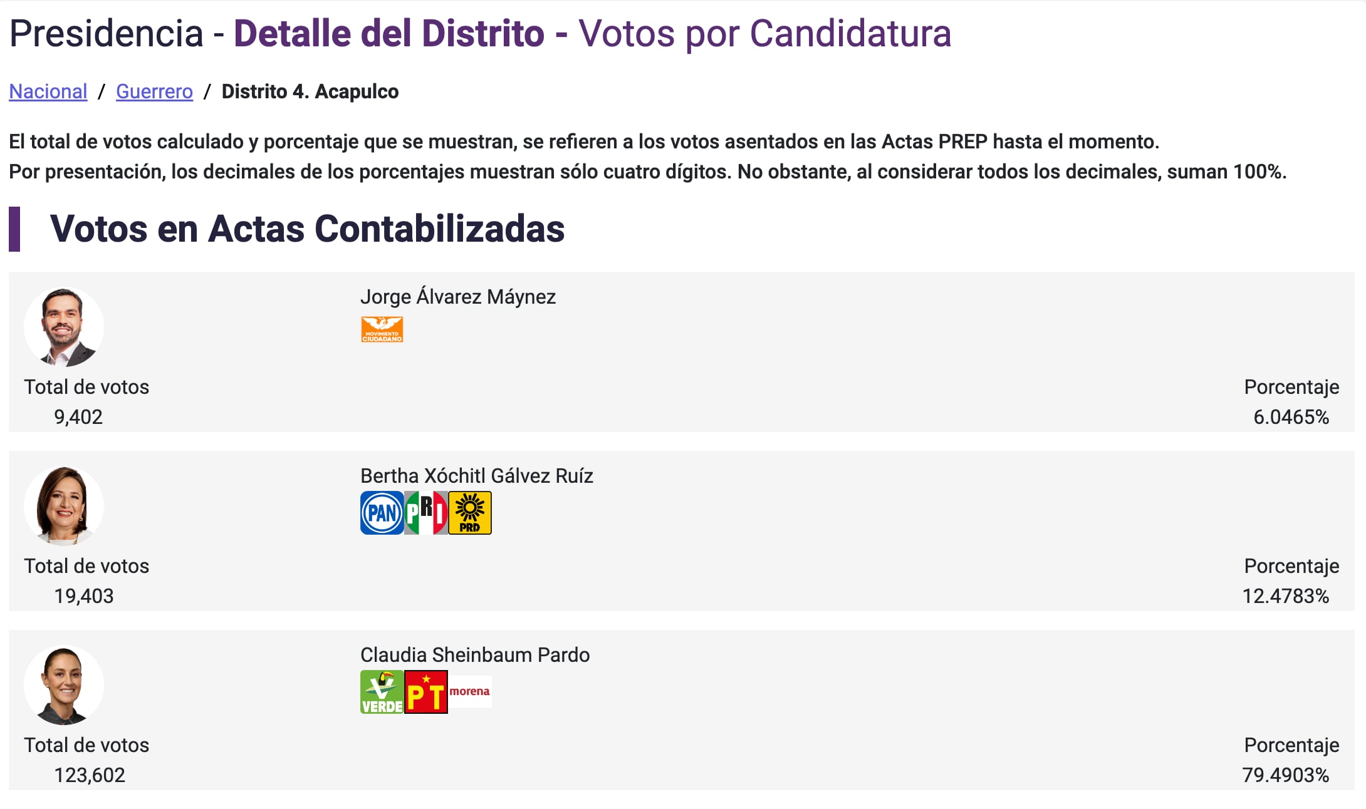Screen dimensions: 1366x809
Task: Click the Morena party logo
Action: [470, 691]
